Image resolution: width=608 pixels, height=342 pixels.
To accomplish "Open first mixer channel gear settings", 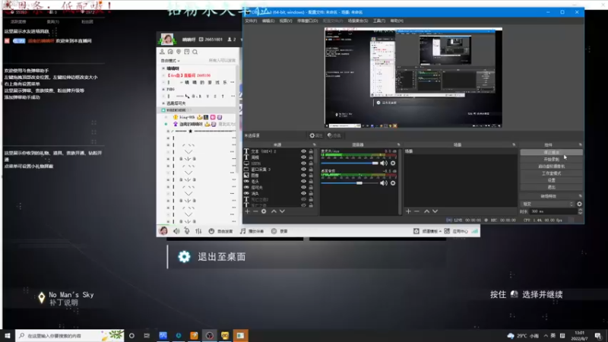I will [393, 163].
